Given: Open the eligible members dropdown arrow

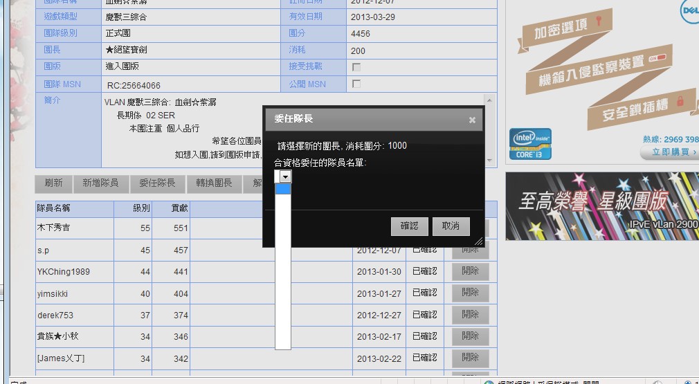Looking at the screenshot, I should click(x=285, y=177).
